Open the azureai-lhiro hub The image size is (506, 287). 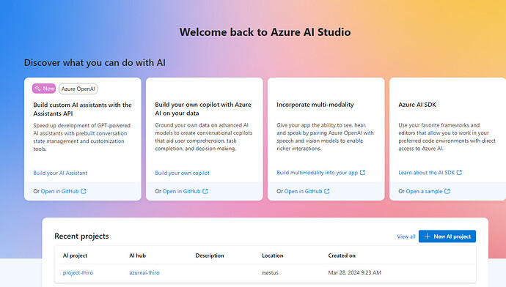coord(144,273)
